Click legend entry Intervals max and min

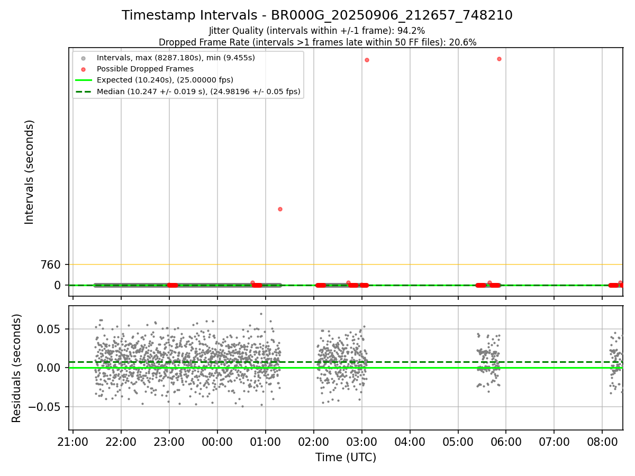tap(176, 58)
